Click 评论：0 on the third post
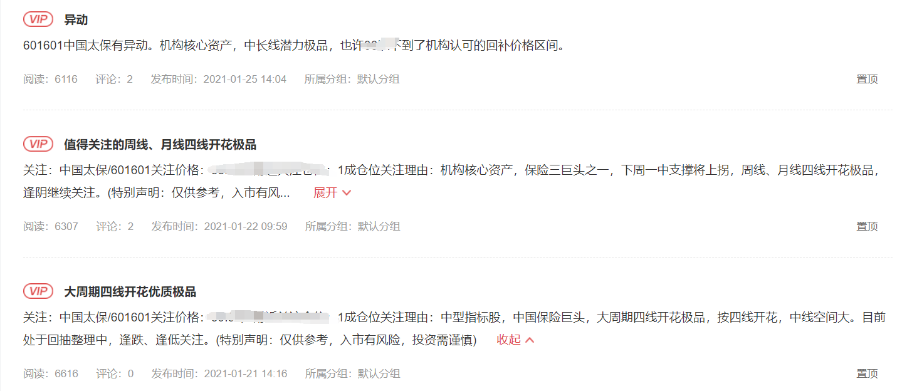 [115, 373]
